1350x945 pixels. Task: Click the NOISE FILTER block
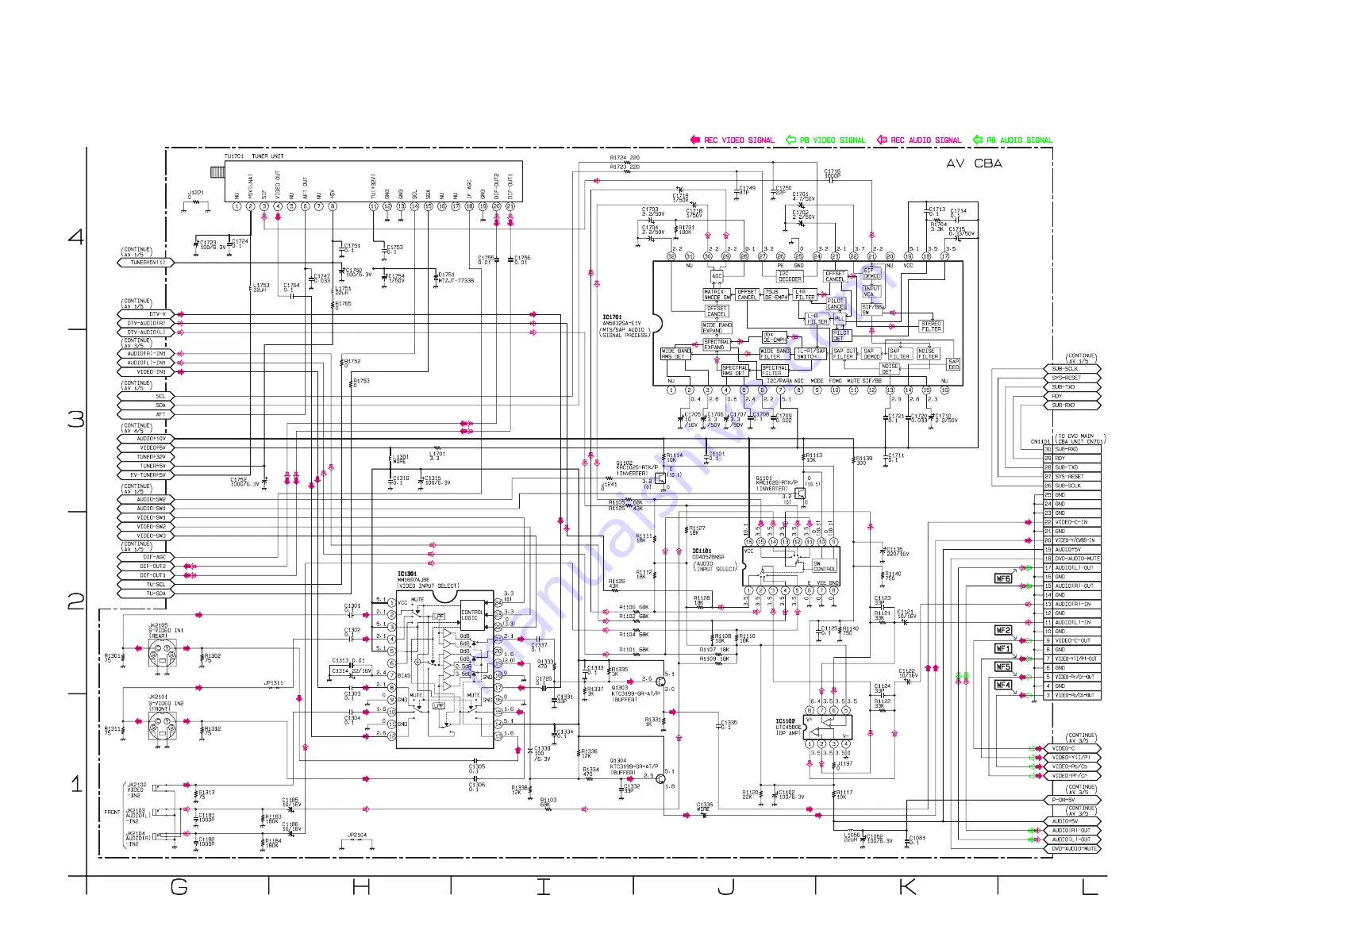click(x=928, y=354)
